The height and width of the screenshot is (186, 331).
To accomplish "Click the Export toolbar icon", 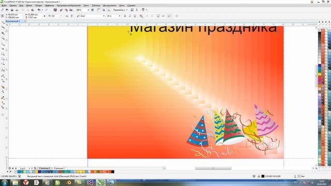I will pyautogui.click(x=66, y=10).
